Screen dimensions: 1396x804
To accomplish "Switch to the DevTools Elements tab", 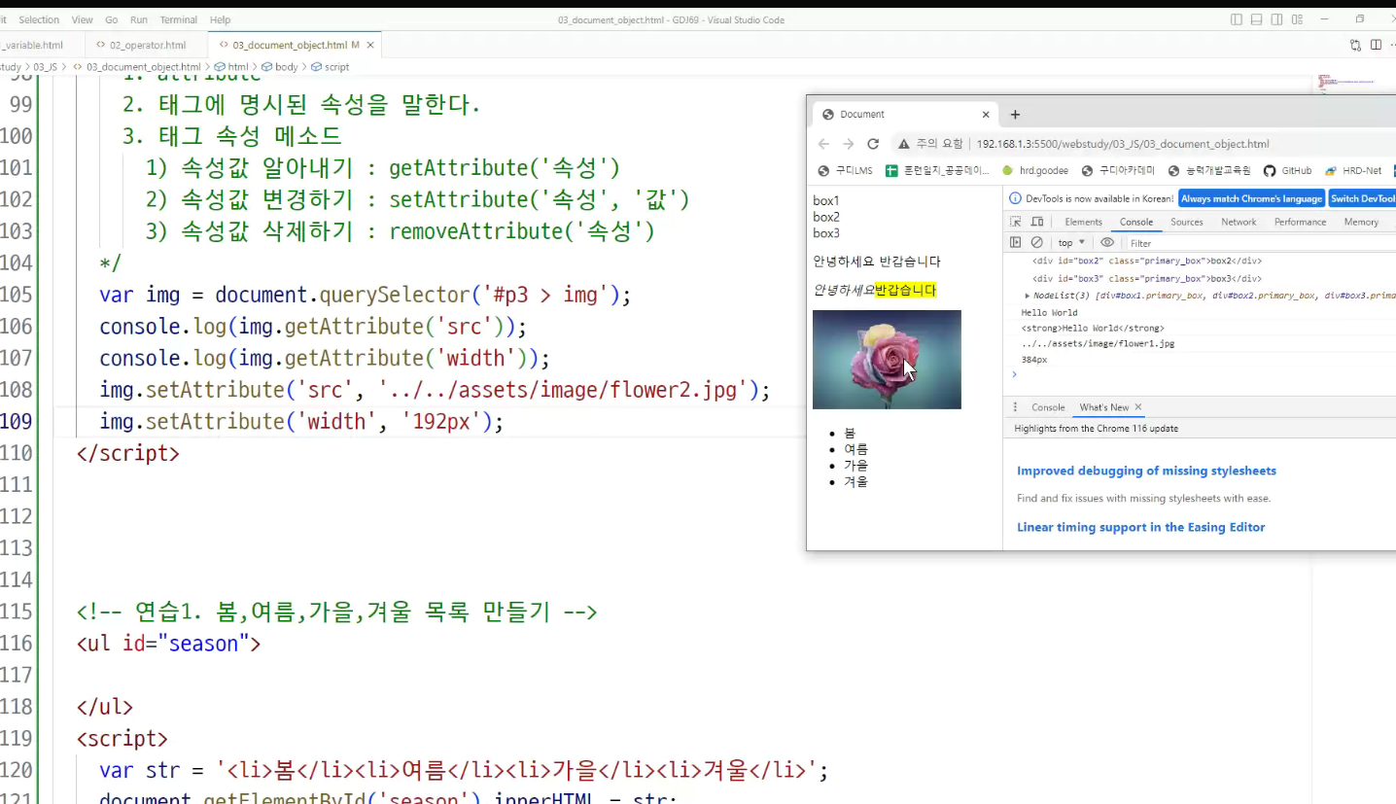I will click(x=1083, y=222).
